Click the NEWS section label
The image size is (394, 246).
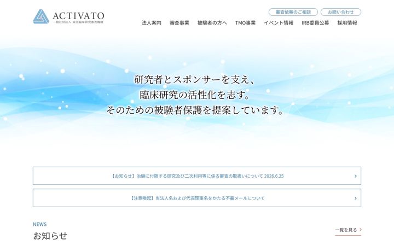point(40,224)
